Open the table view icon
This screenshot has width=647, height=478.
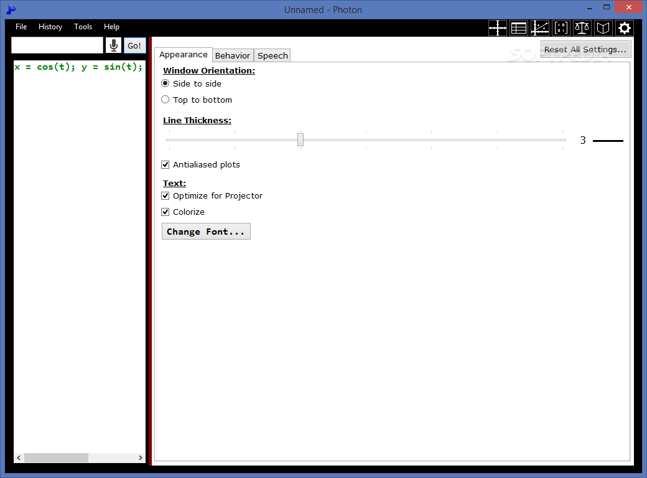pyautogui.click(x=519, y=28)
